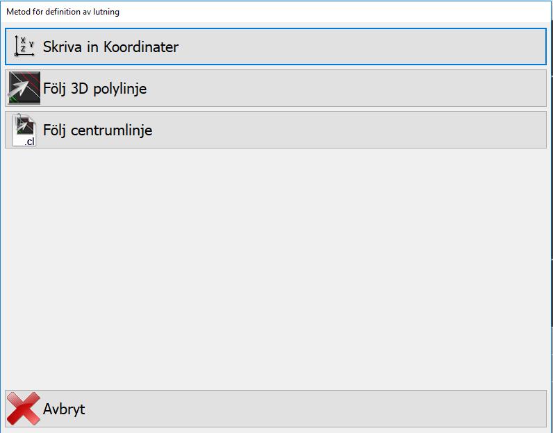The width and height of the screenshot is (553, 433).
Task: Click the right end of the highlighted coordinates button
Action: 529,46
